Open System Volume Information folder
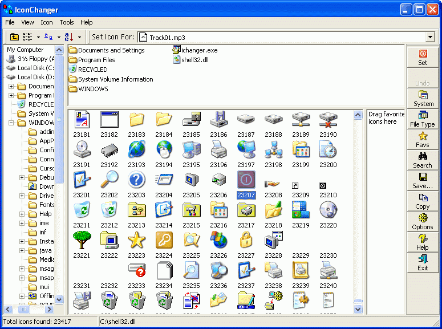This screenshot has height=329, width=442. (111, 79)
